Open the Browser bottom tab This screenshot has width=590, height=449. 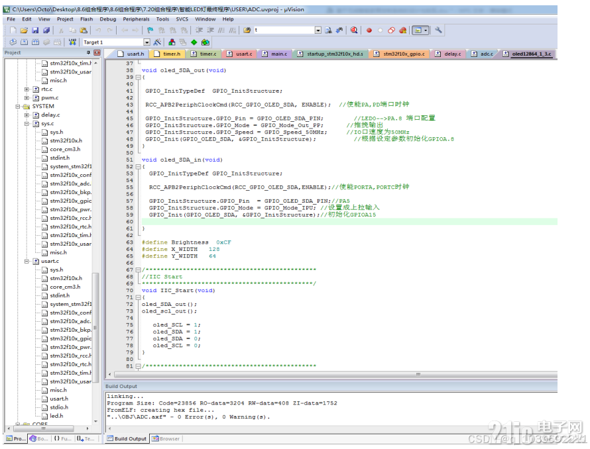click(166, 439)
